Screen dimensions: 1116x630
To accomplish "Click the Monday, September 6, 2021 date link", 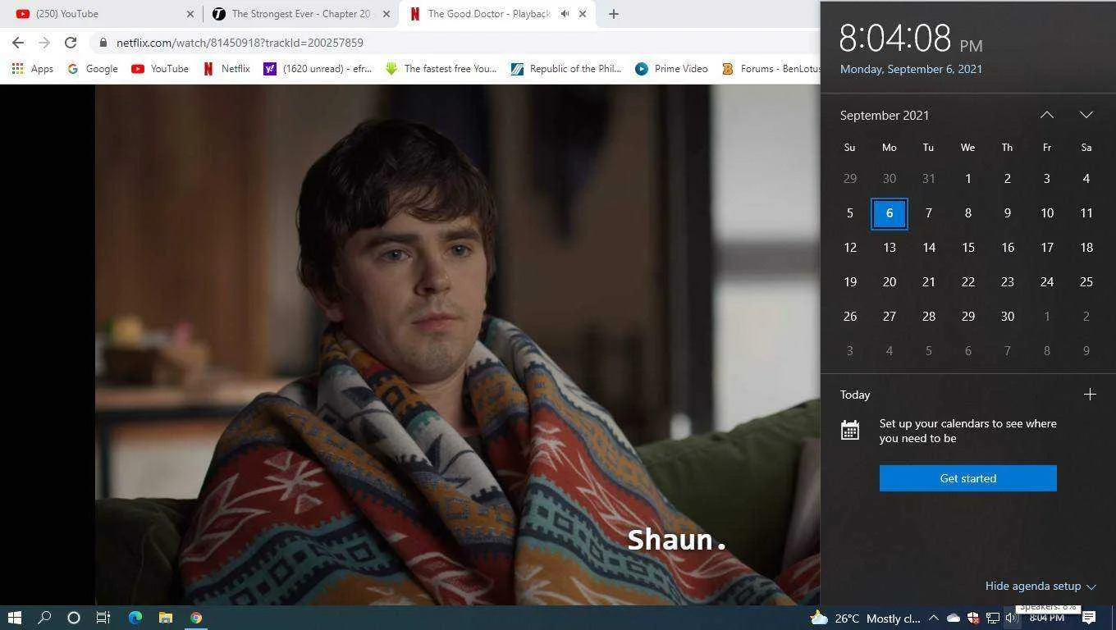I will point(911,69).
